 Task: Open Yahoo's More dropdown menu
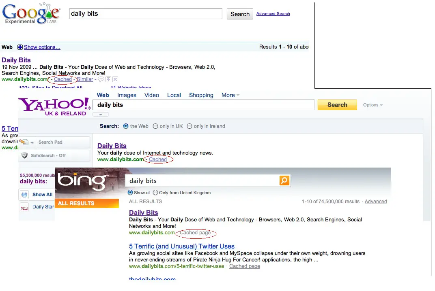[230, 95]
